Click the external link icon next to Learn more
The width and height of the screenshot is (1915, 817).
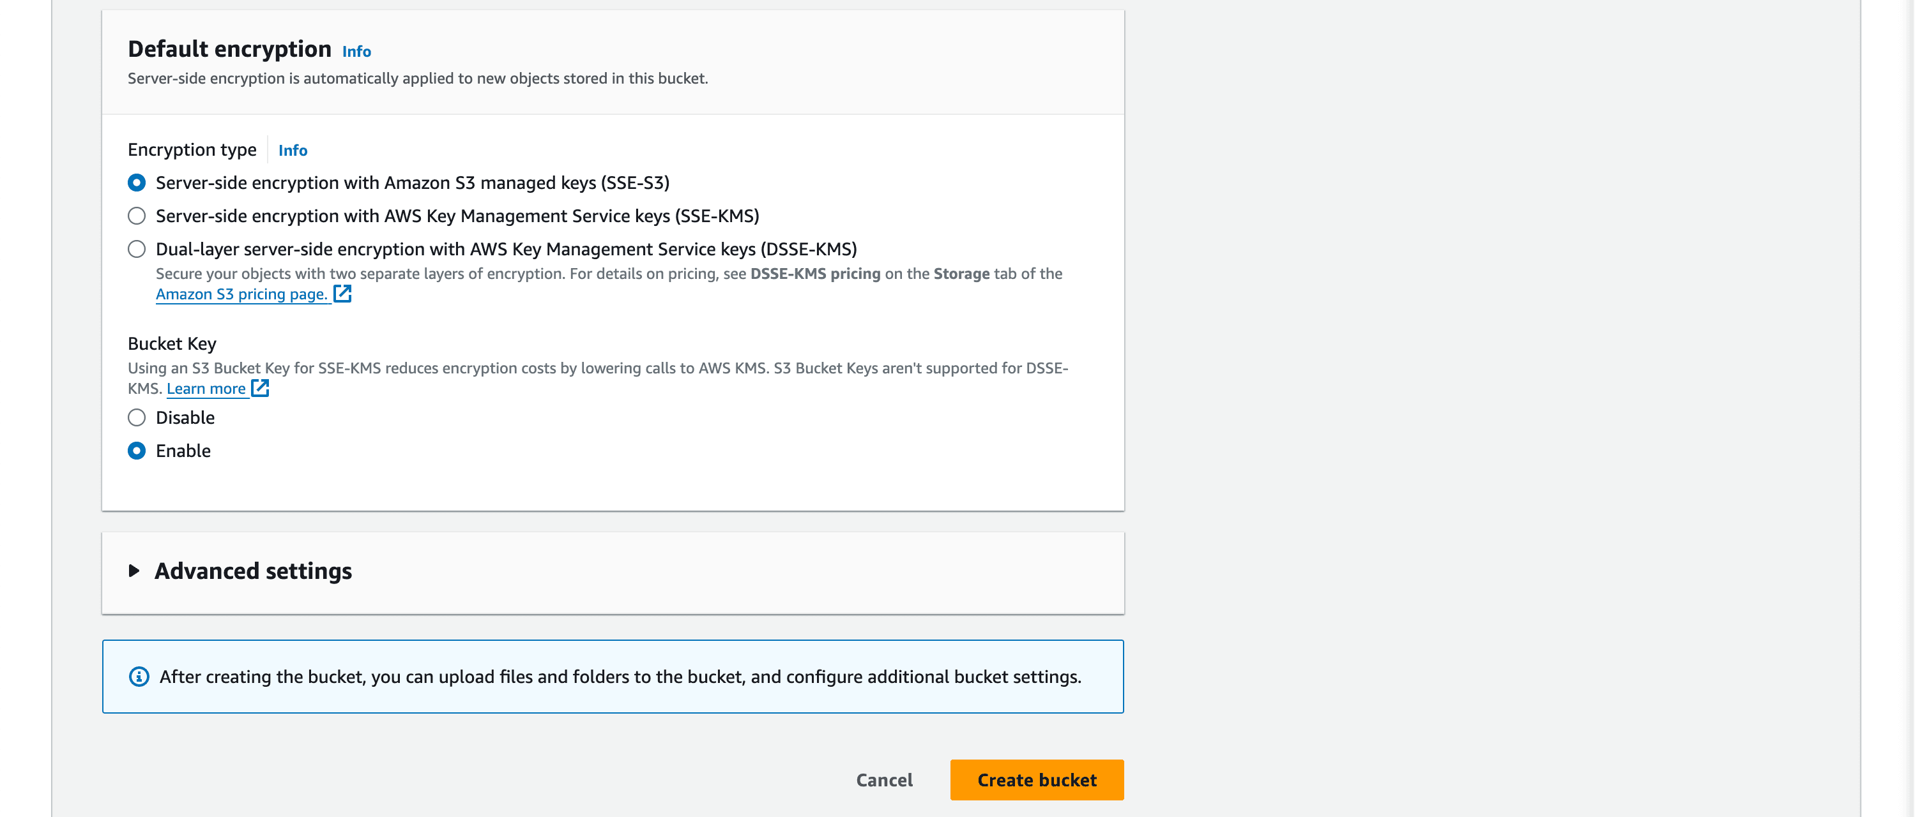pos(260,387)
